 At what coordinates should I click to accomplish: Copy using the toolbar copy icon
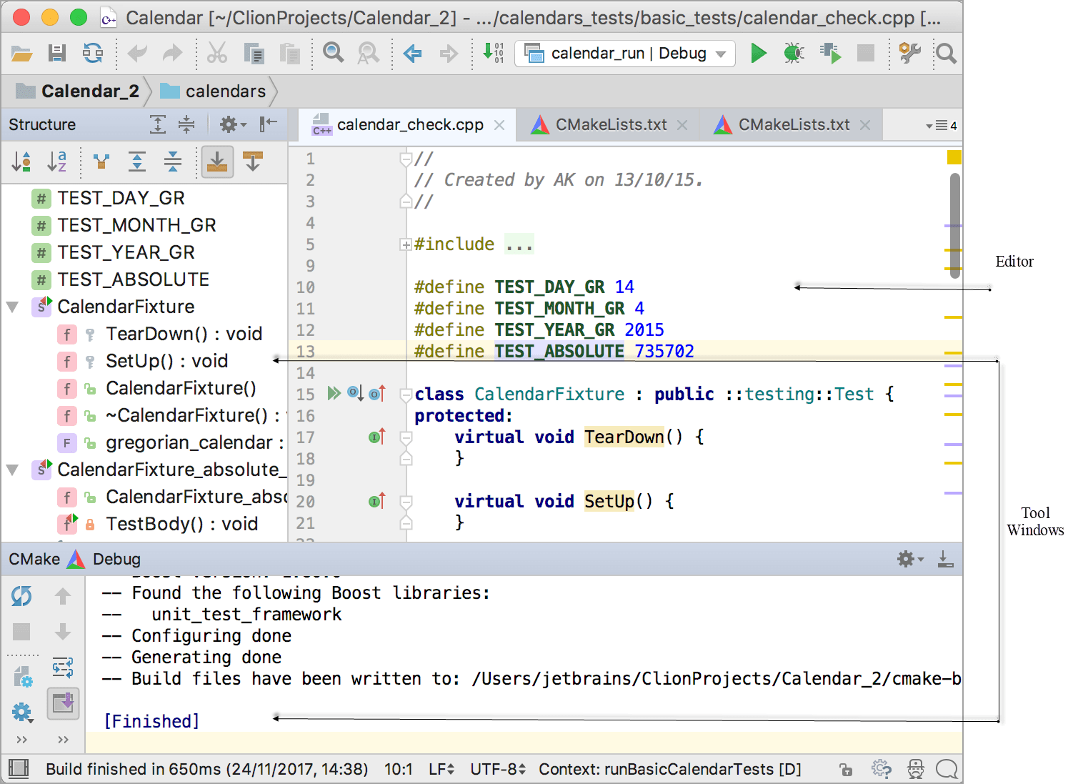[254, 54]
